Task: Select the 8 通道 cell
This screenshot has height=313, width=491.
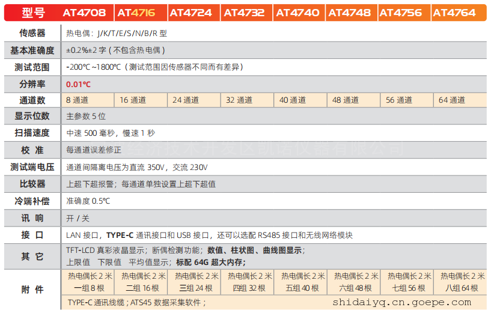Action: 78,100
